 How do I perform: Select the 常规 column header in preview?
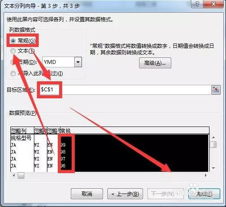click(66, 131)
